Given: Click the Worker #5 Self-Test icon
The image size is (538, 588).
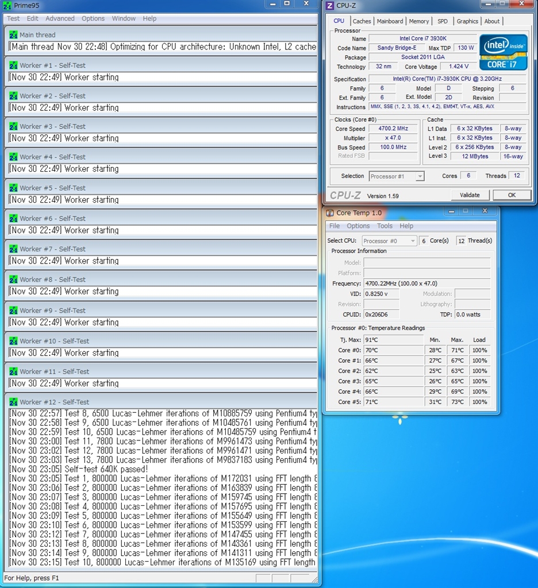Looking at the screenshot, I should coord(13,188).
